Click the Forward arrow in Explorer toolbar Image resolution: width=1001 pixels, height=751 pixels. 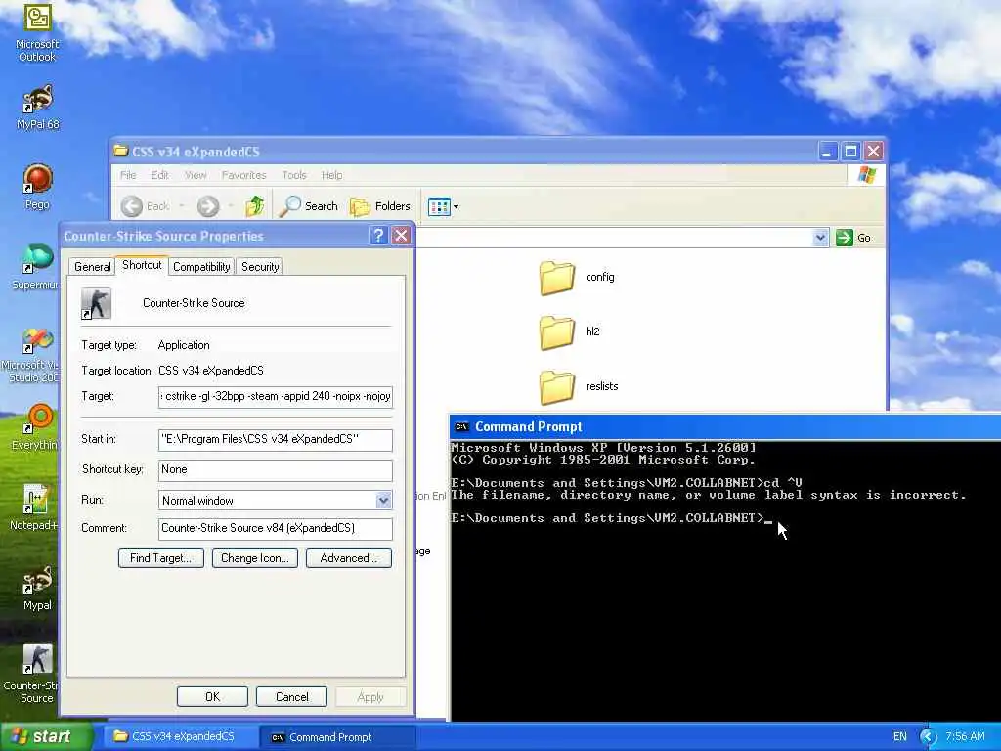[x=208, y=206]
